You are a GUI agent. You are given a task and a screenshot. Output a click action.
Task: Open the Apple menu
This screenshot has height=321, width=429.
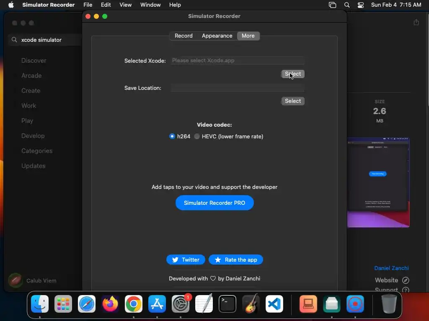(11, 5)
